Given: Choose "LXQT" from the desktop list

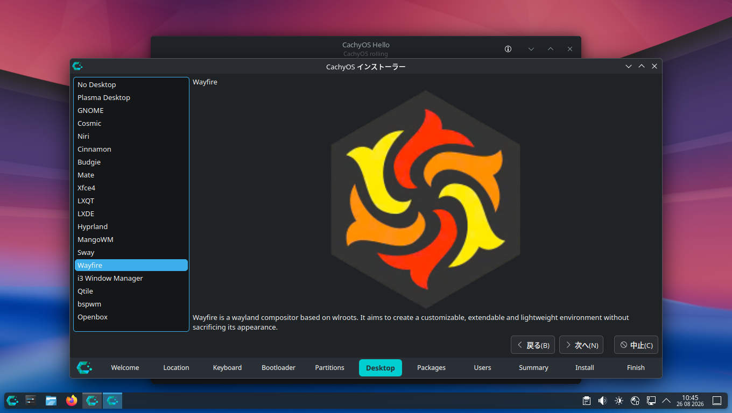Looking at the screenshot, I should [x=131, y=201].
